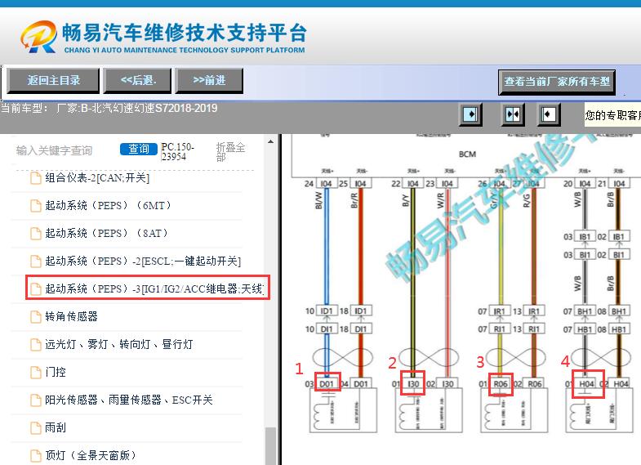Click the B/Y wire label

click(405, 200)
